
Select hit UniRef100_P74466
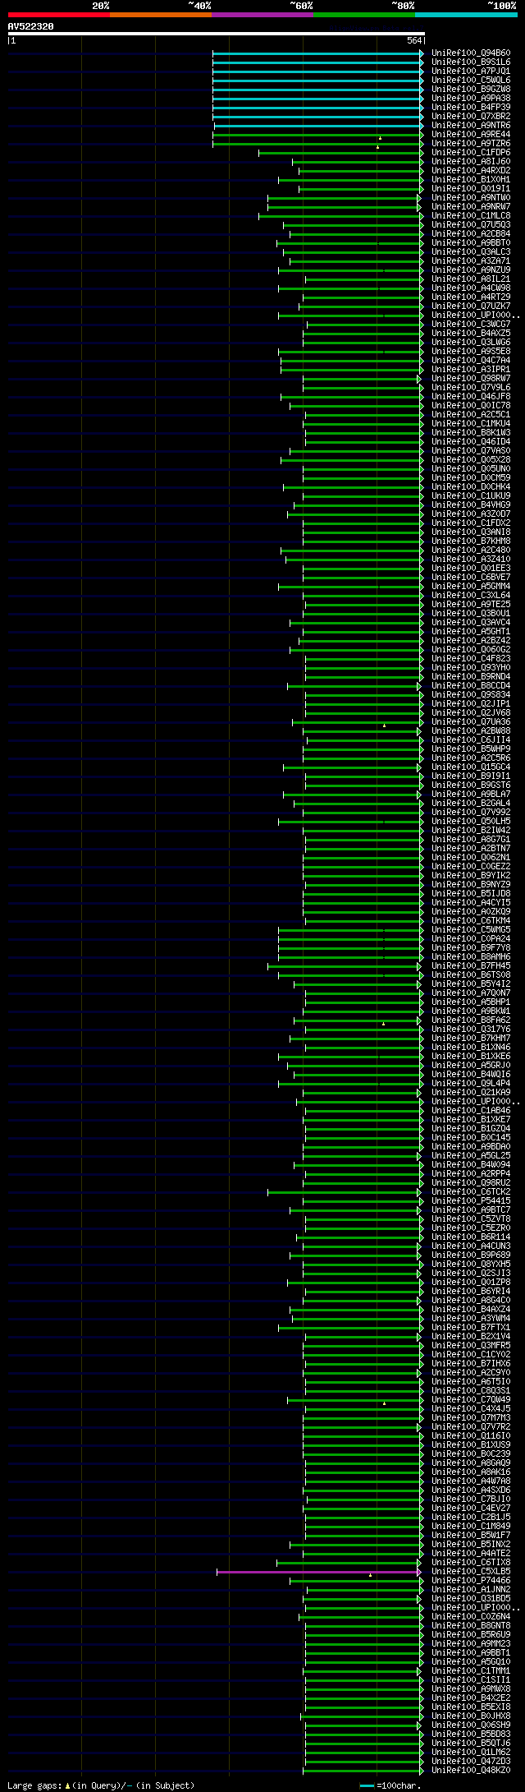click(x=471, y=1581)
